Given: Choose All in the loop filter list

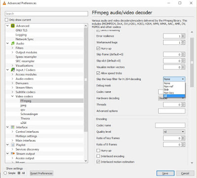Looking at the screenshot, I should click(174, 96).
